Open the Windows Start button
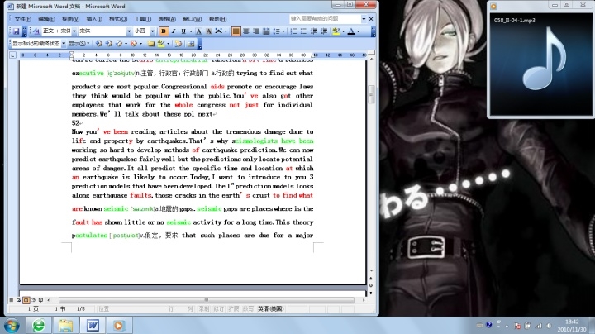 (12, 325)
